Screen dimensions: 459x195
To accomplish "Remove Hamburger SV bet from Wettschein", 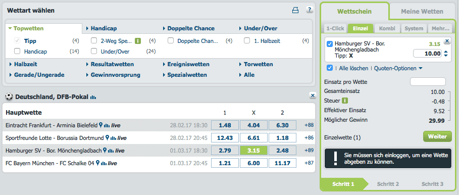I will click(447, 41).
